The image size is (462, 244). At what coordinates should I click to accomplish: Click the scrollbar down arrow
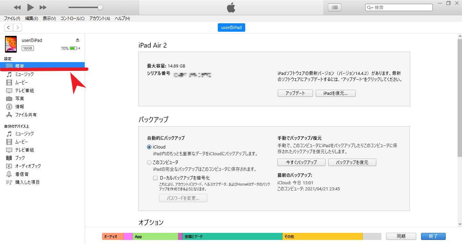[460, 224]
